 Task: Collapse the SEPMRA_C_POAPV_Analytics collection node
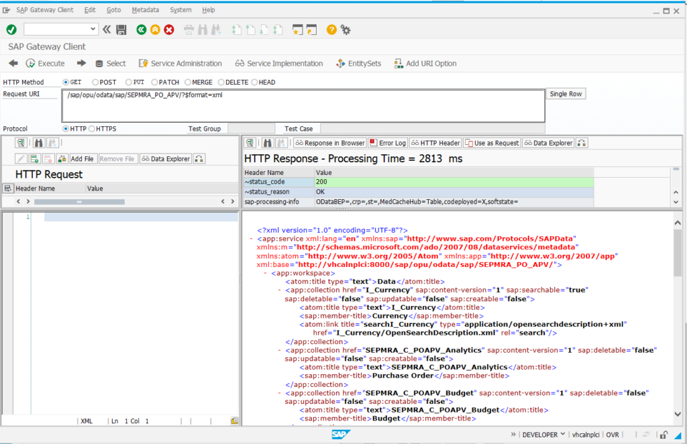tap(279, 350)
